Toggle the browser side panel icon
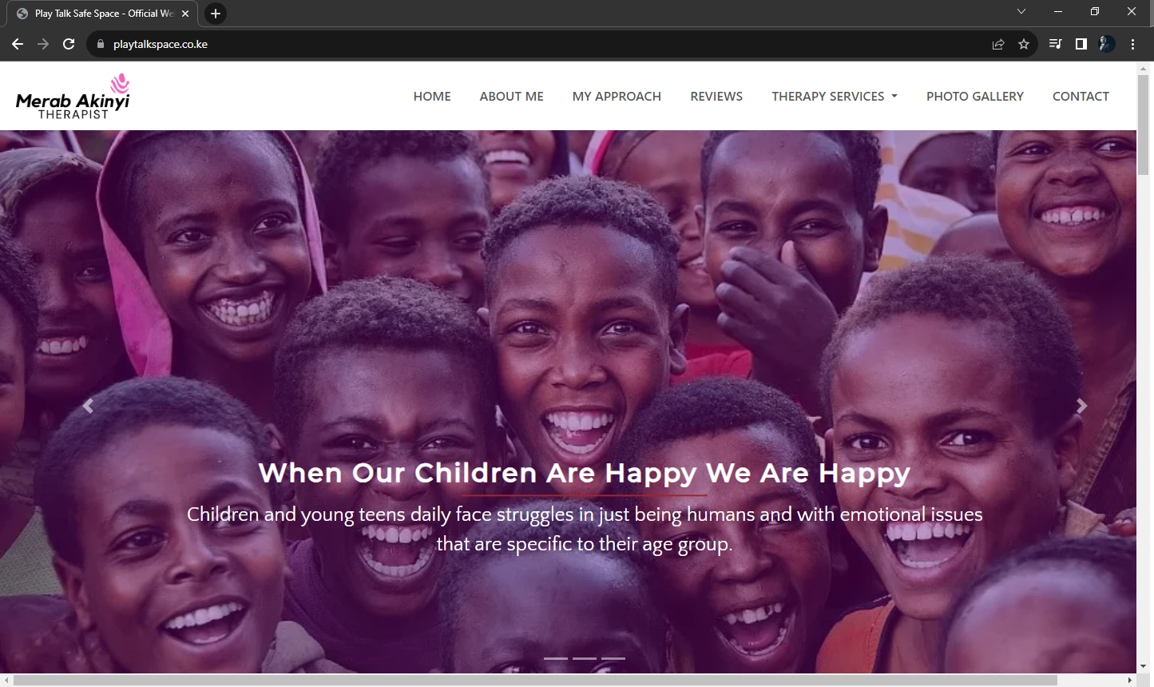This screenshot has width=1154, height=687. point(1081,44)
